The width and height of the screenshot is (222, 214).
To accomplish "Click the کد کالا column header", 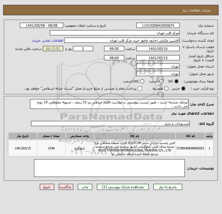I will pos(190,136).
